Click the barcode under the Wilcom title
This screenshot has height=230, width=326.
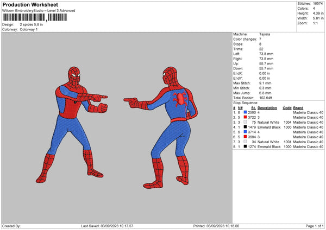point(35,17)
